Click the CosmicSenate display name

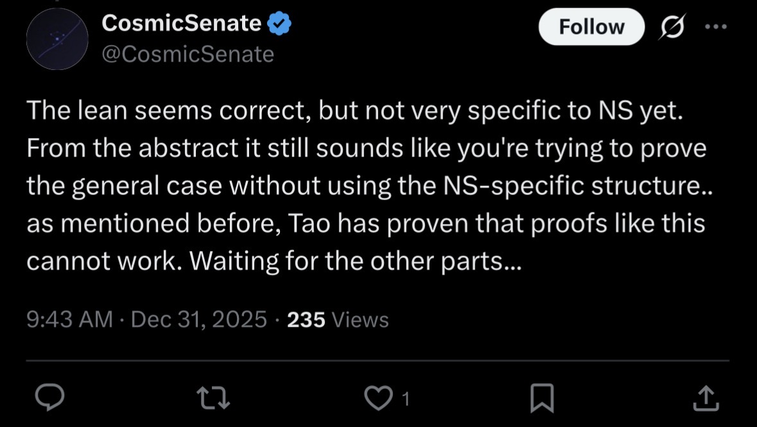tap(181, 24)
